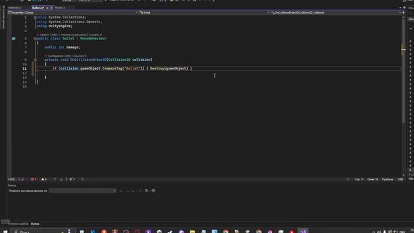The image size is (414, 233).
Task: Open the Chrome icon in the taskbar
Action: pos(226,231)
